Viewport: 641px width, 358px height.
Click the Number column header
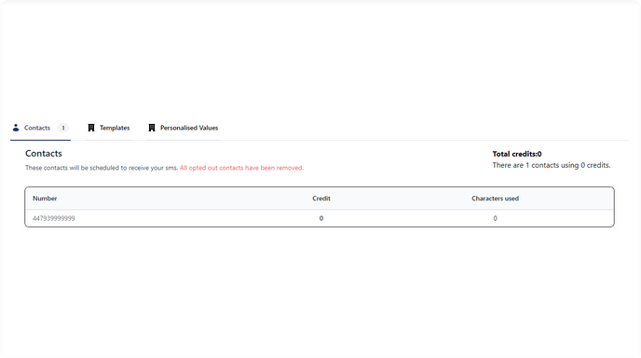point(45,199)
